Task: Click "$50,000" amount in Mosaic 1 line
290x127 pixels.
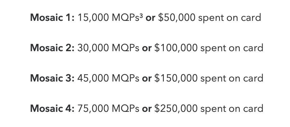Action: tap(177, 18)
